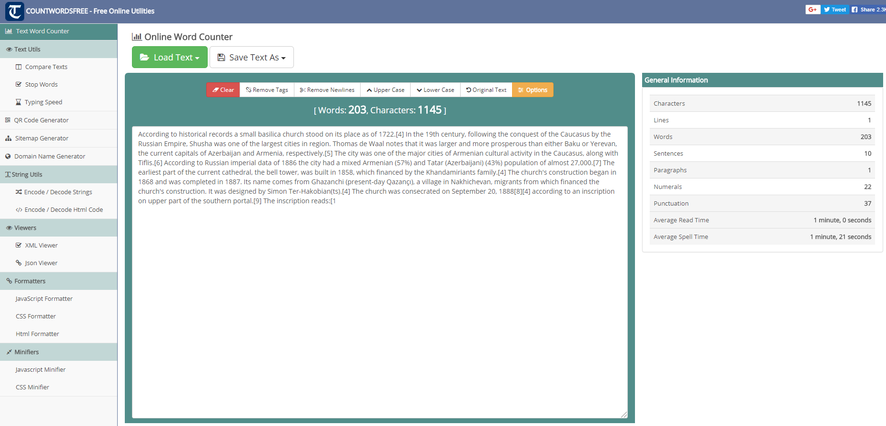The image size is (886, 426).
Task: Open the Options button
Action: pos(533,90)
